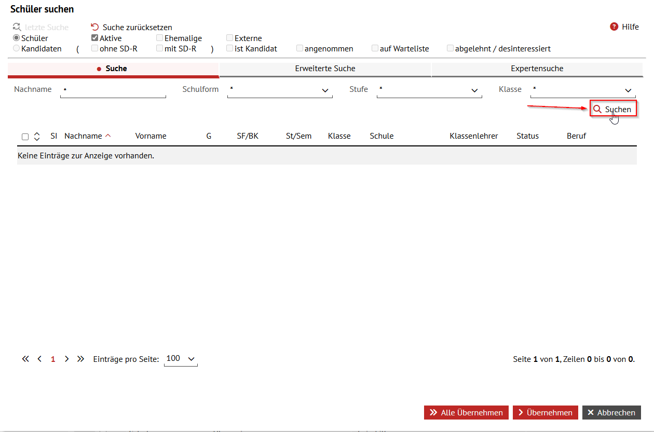Click the Hilfe question mark icon

pos(614,27)
